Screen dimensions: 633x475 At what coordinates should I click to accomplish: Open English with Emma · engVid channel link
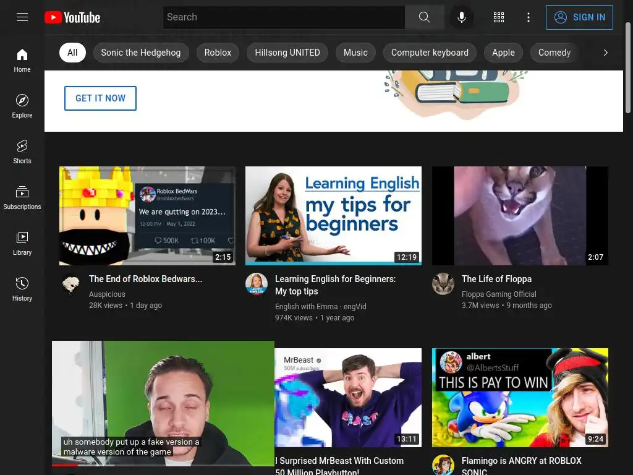pos(321,307)
